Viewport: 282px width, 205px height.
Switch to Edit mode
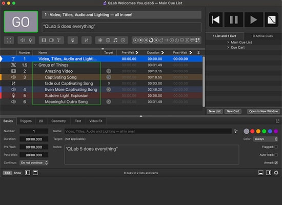tap(7, 173)
